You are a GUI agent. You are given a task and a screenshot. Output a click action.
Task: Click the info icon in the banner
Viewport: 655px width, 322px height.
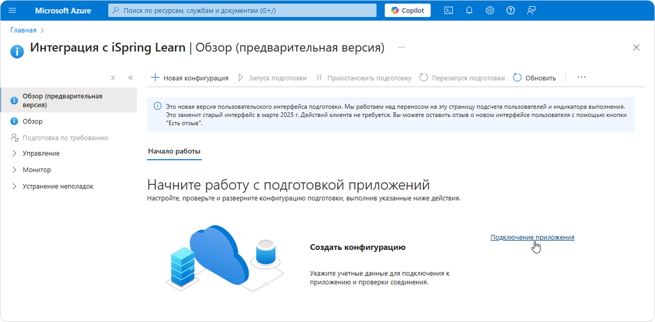click(158, 107)
